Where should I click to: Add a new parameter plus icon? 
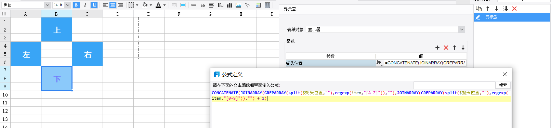pos(437,48)
